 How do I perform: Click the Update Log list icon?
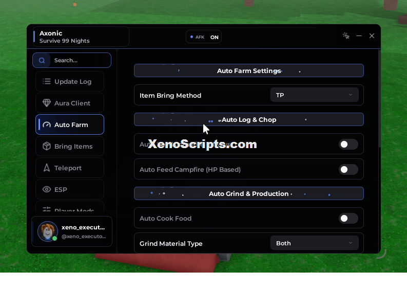click(x=47, y=81)
